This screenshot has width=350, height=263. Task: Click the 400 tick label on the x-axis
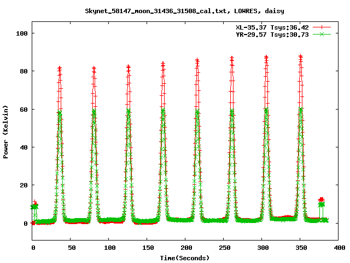339,248
